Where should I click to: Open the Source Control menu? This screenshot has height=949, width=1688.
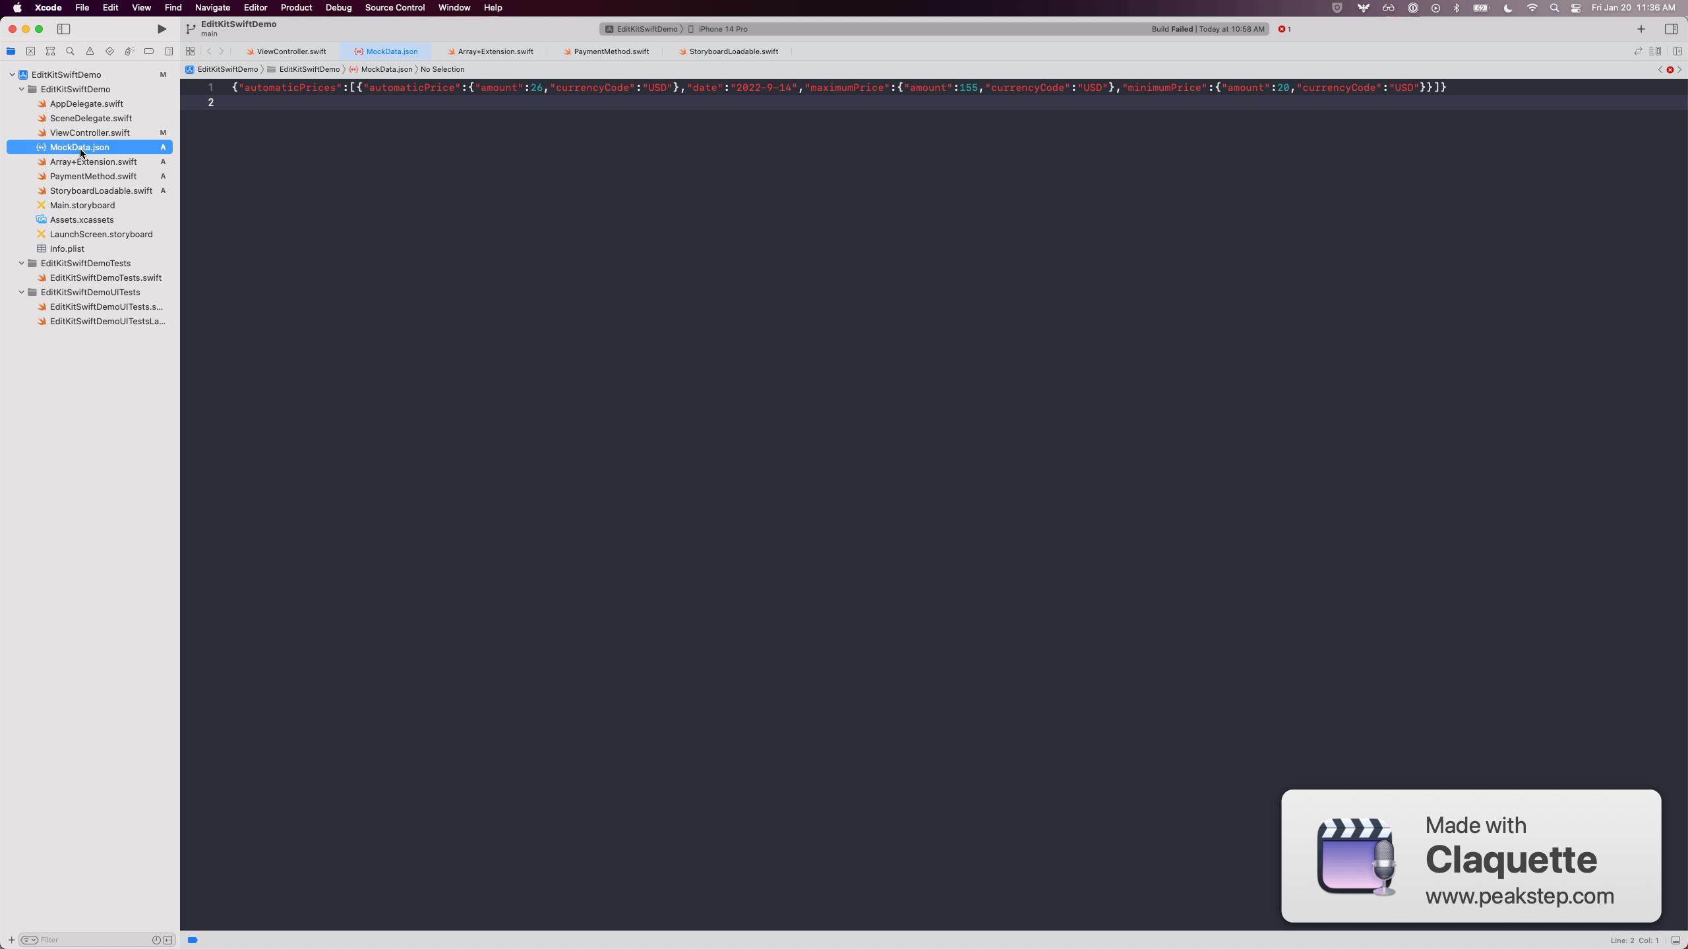(x=394, y=7)
